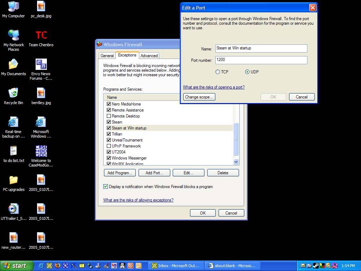The width and height of the screenshot is (361, 271).
Task: Launch Outlook from the Quick Launch icon
Action: pos(49,266)
